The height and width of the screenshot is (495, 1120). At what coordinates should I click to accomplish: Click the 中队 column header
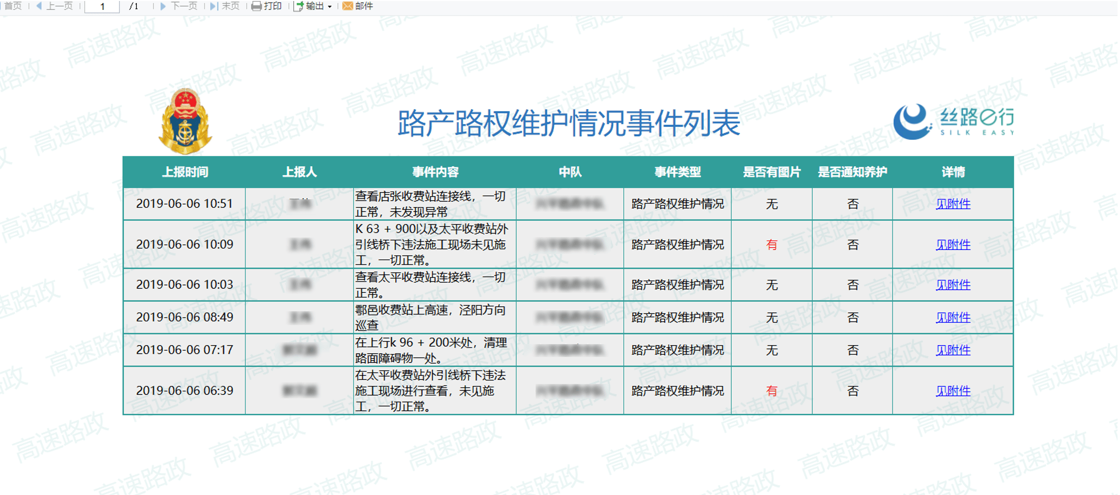570,172
